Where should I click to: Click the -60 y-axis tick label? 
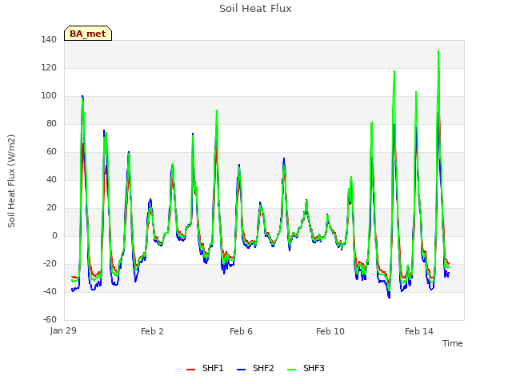[x=50, y=320]
